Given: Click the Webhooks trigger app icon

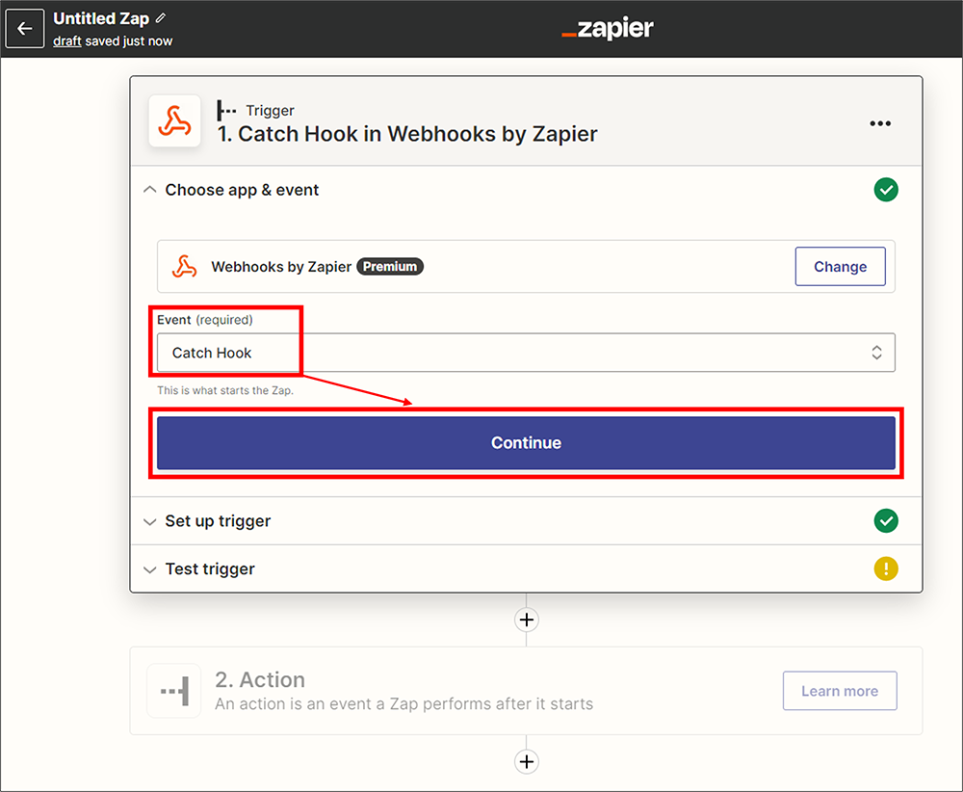Looking at the screenshot, I should 175,121.
